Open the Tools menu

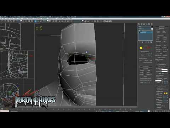pos(8,19)
